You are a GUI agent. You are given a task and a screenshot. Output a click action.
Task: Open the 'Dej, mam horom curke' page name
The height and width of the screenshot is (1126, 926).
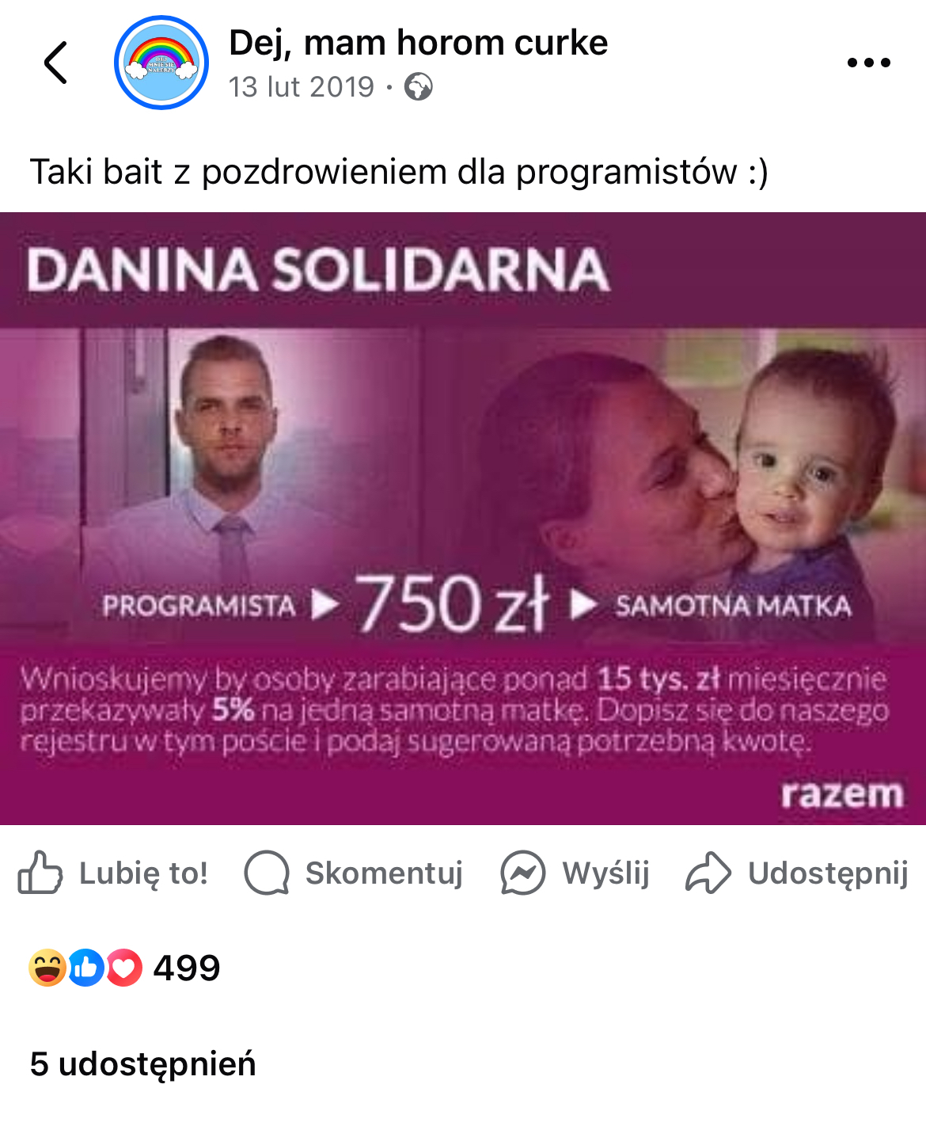(x=418, y=42)
